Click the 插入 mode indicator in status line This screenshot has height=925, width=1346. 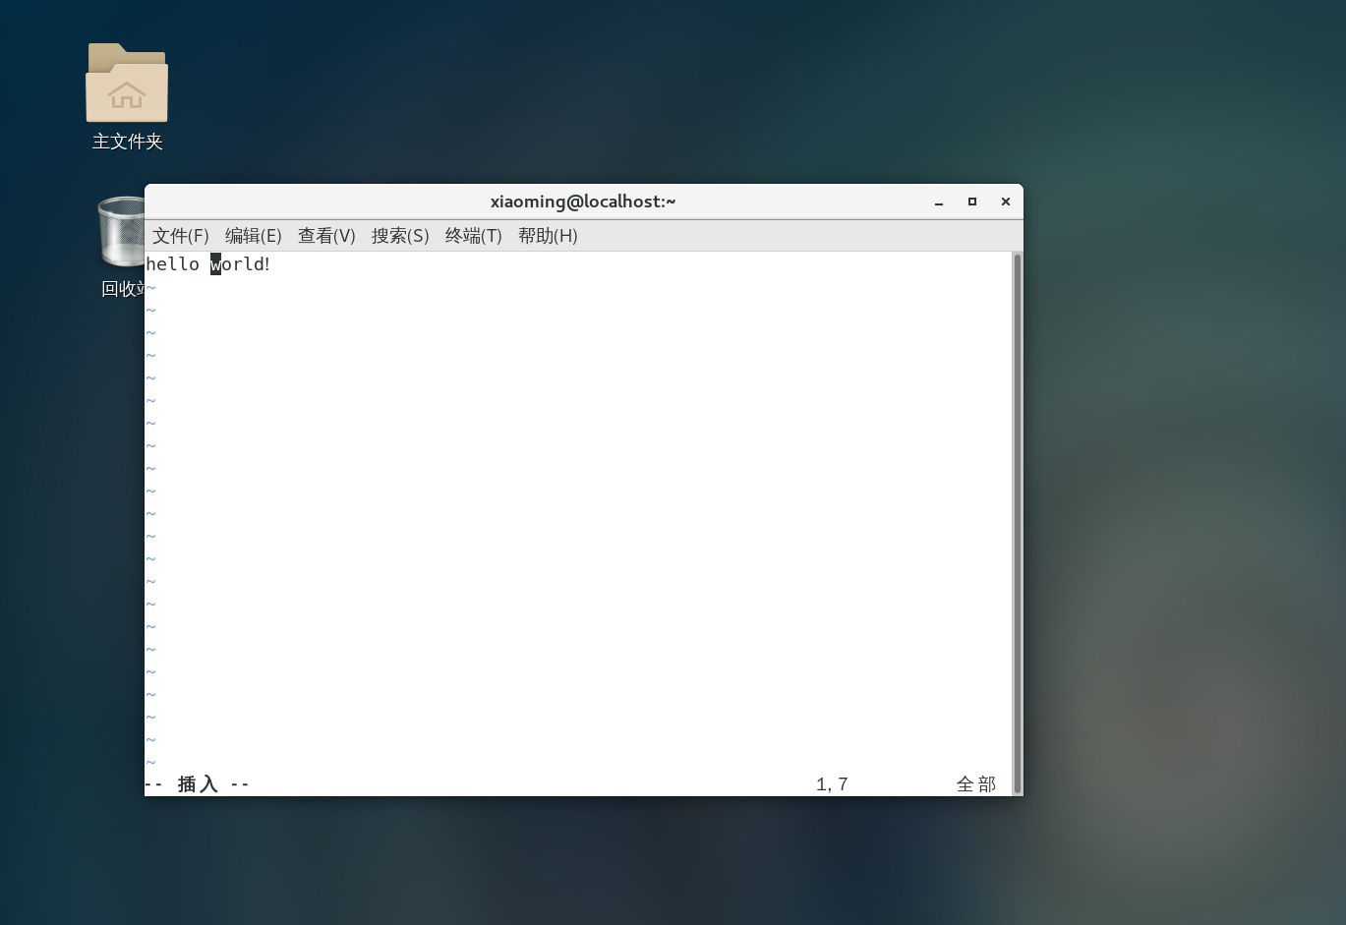(x=197, y=784)
